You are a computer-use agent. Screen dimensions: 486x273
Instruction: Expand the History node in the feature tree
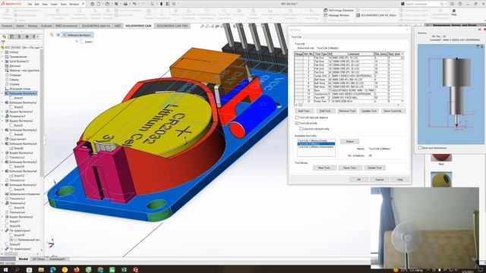click(2, 52)
